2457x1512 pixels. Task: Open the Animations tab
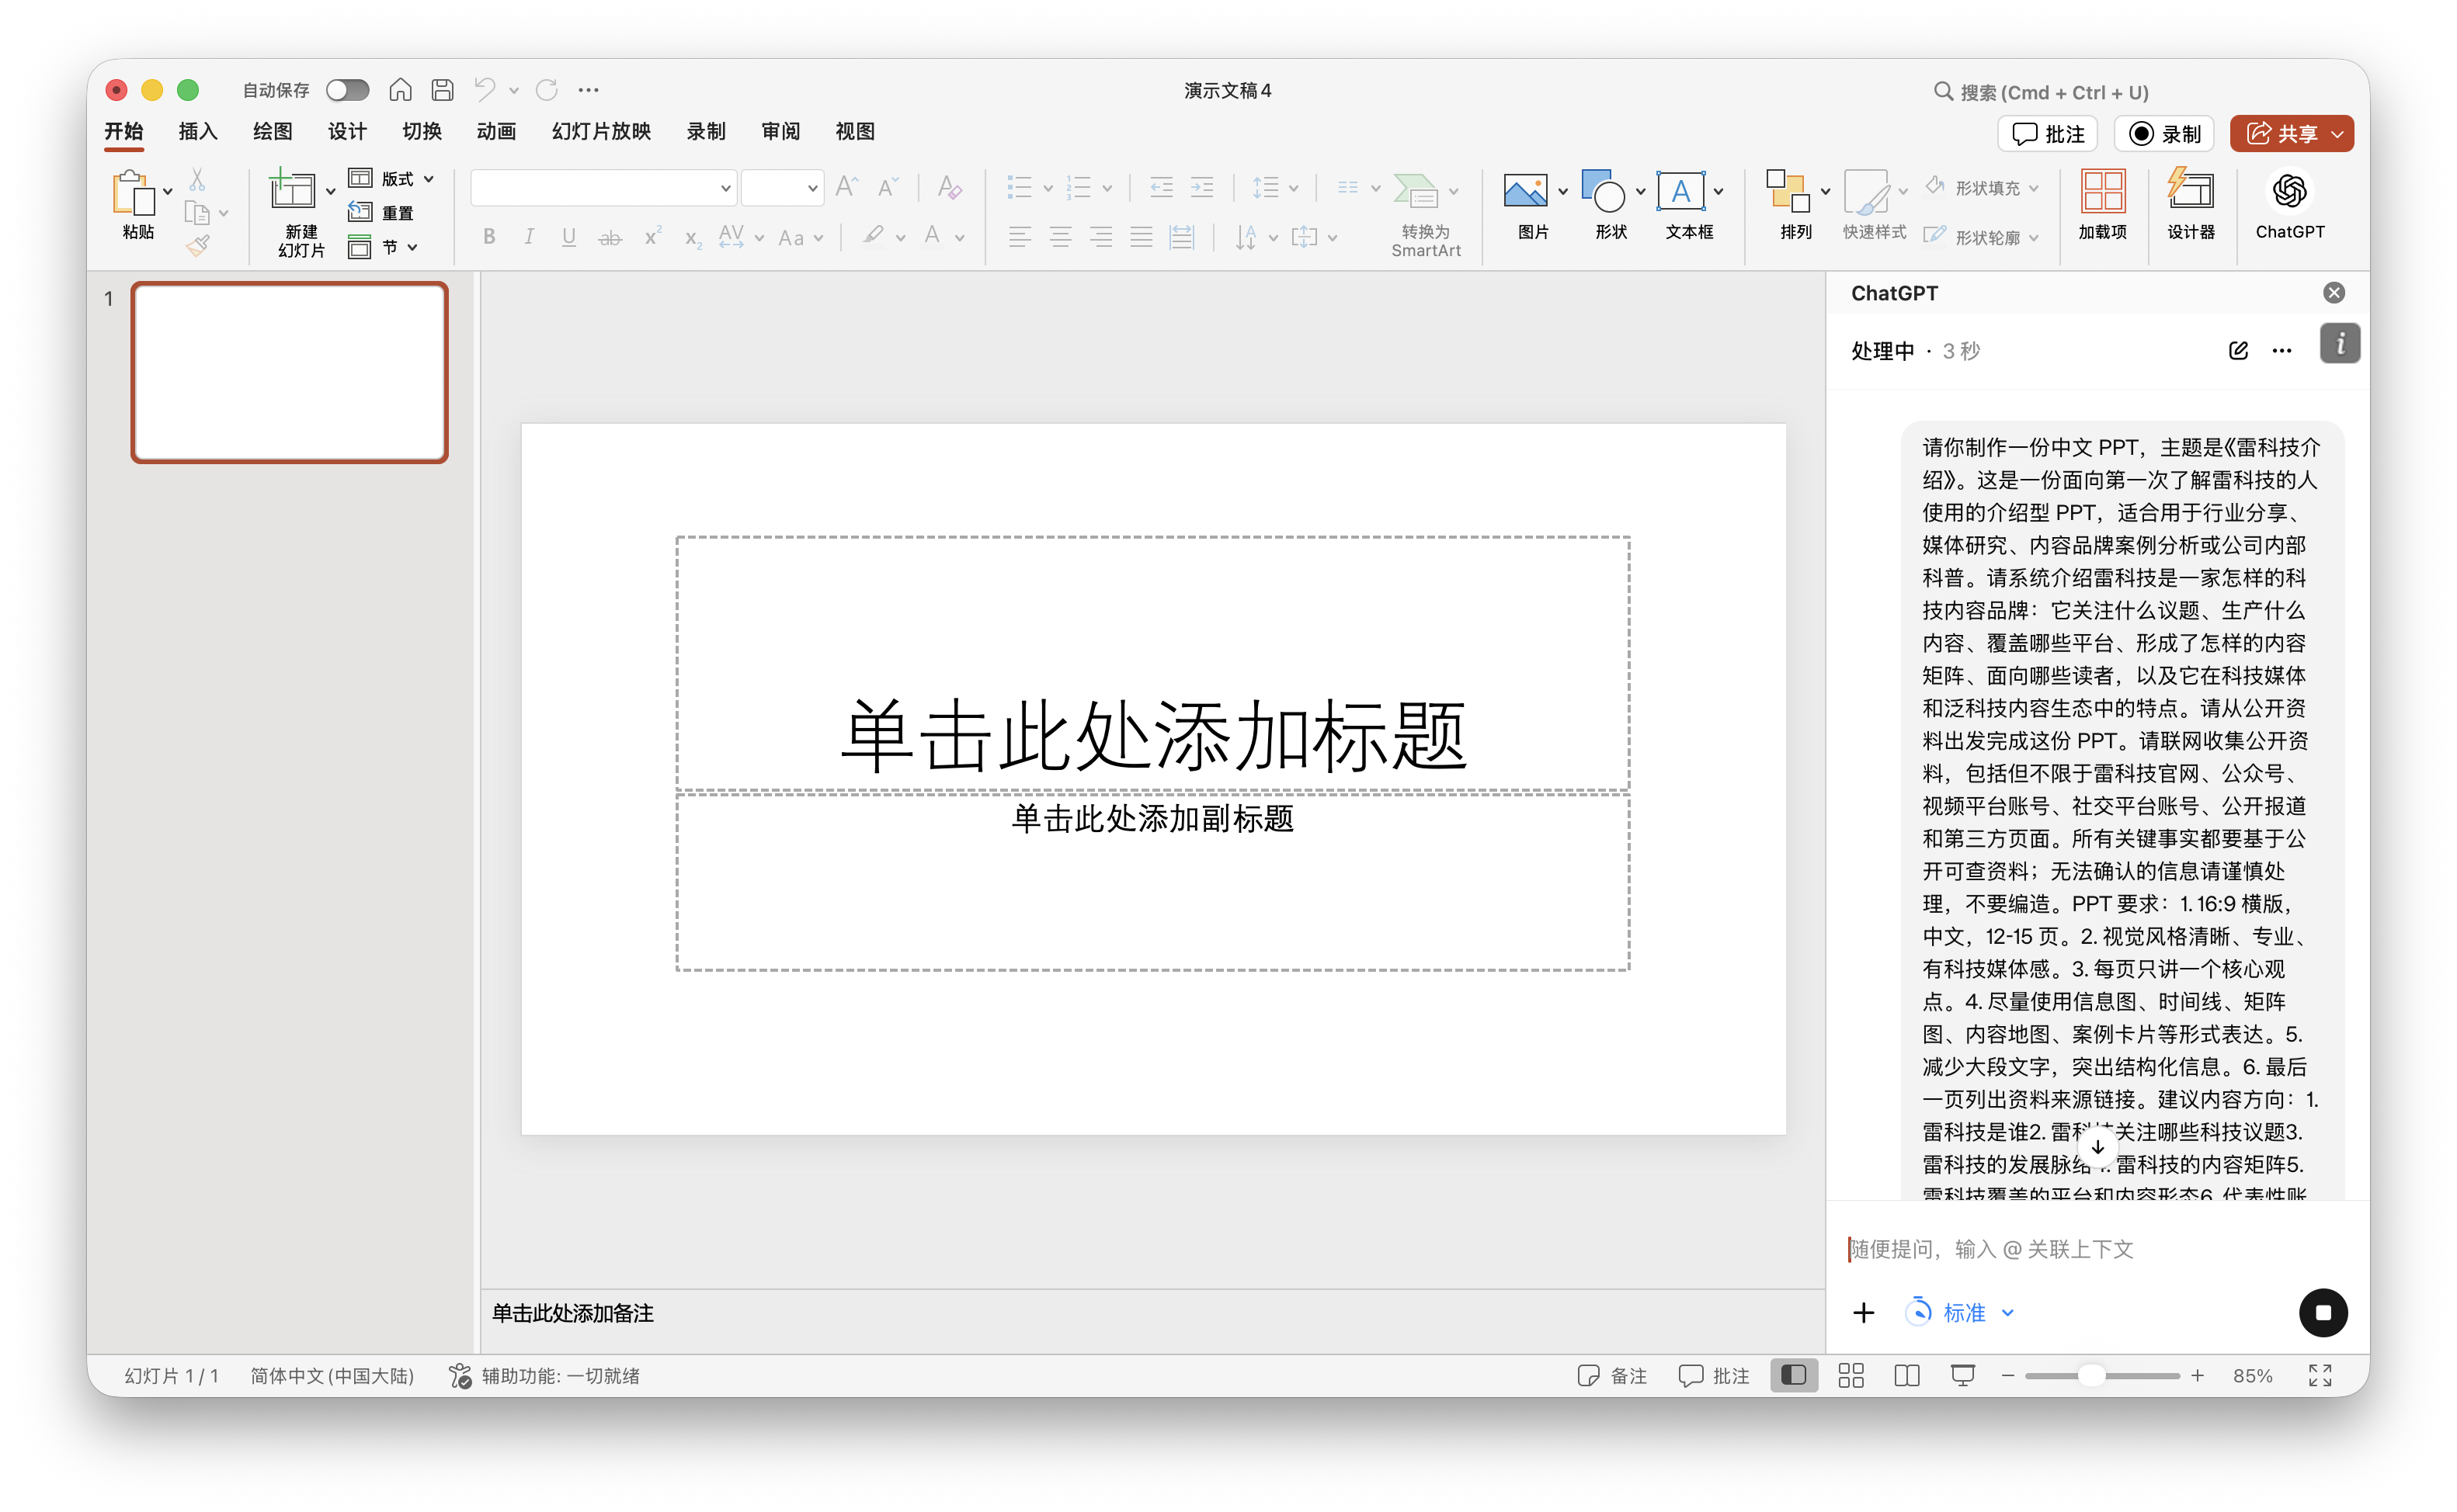[495, 131]
